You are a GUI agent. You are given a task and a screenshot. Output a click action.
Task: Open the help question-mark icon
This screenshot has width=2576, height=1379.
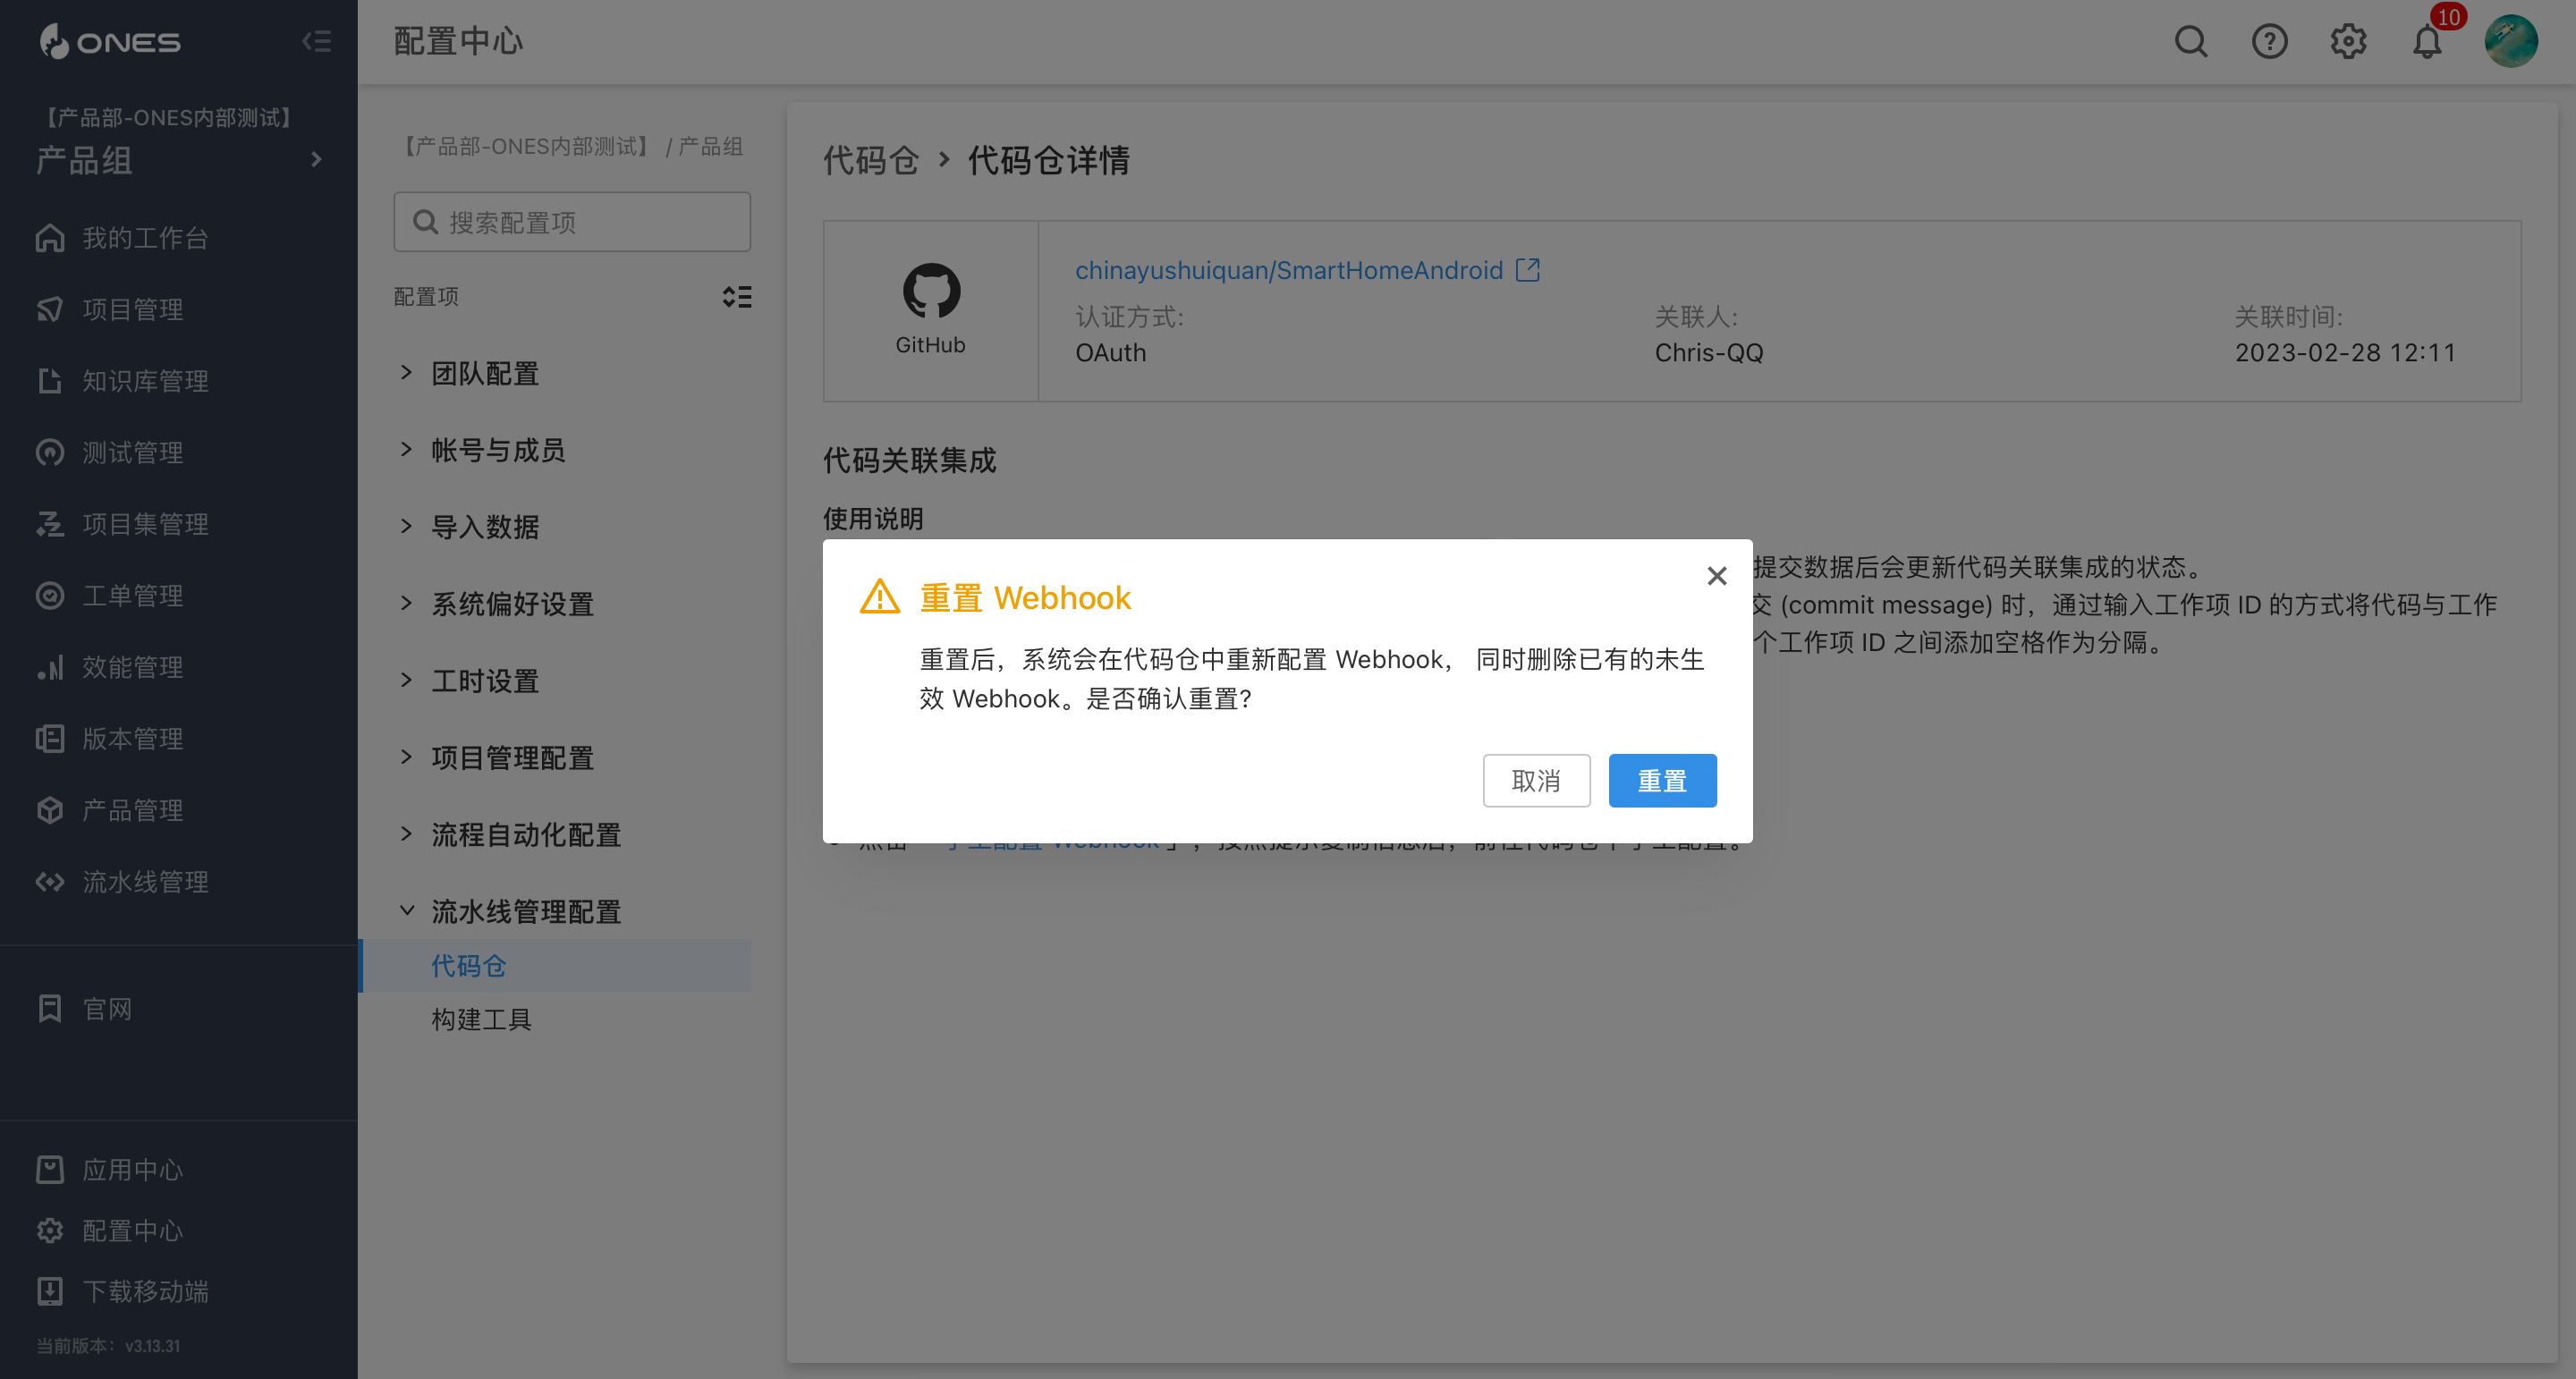pos(2269,41)
